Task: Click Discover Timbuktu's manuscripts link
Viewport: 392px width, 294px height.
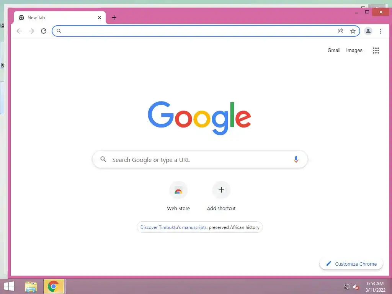Action: 174,227
